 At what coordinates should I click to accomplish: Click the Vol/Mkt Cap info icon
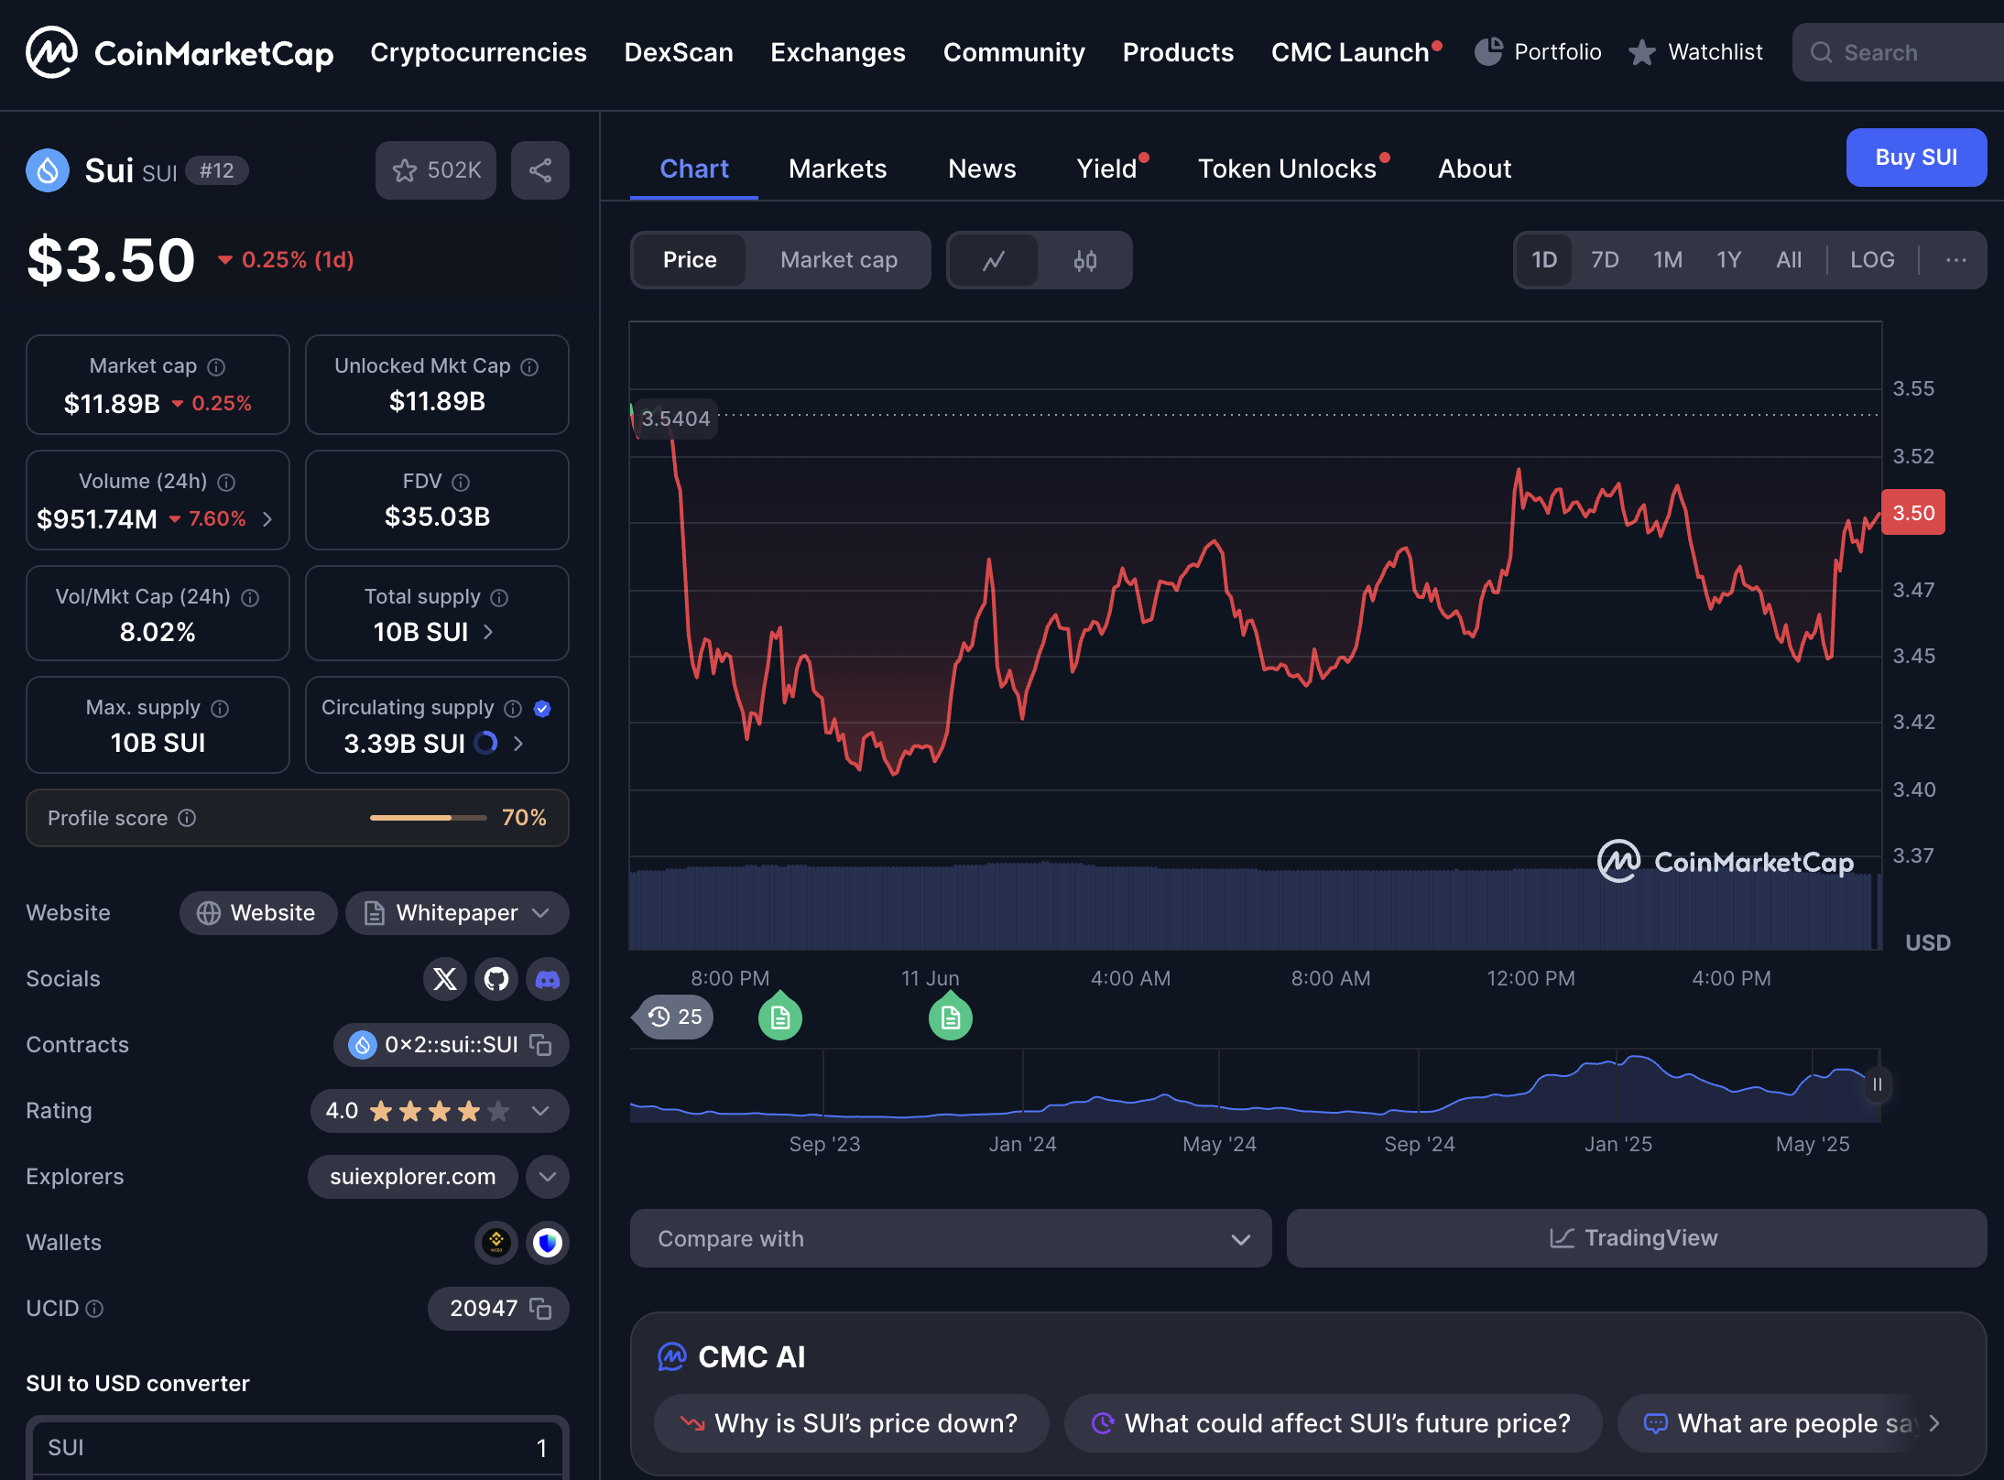[x=250, y=598]
